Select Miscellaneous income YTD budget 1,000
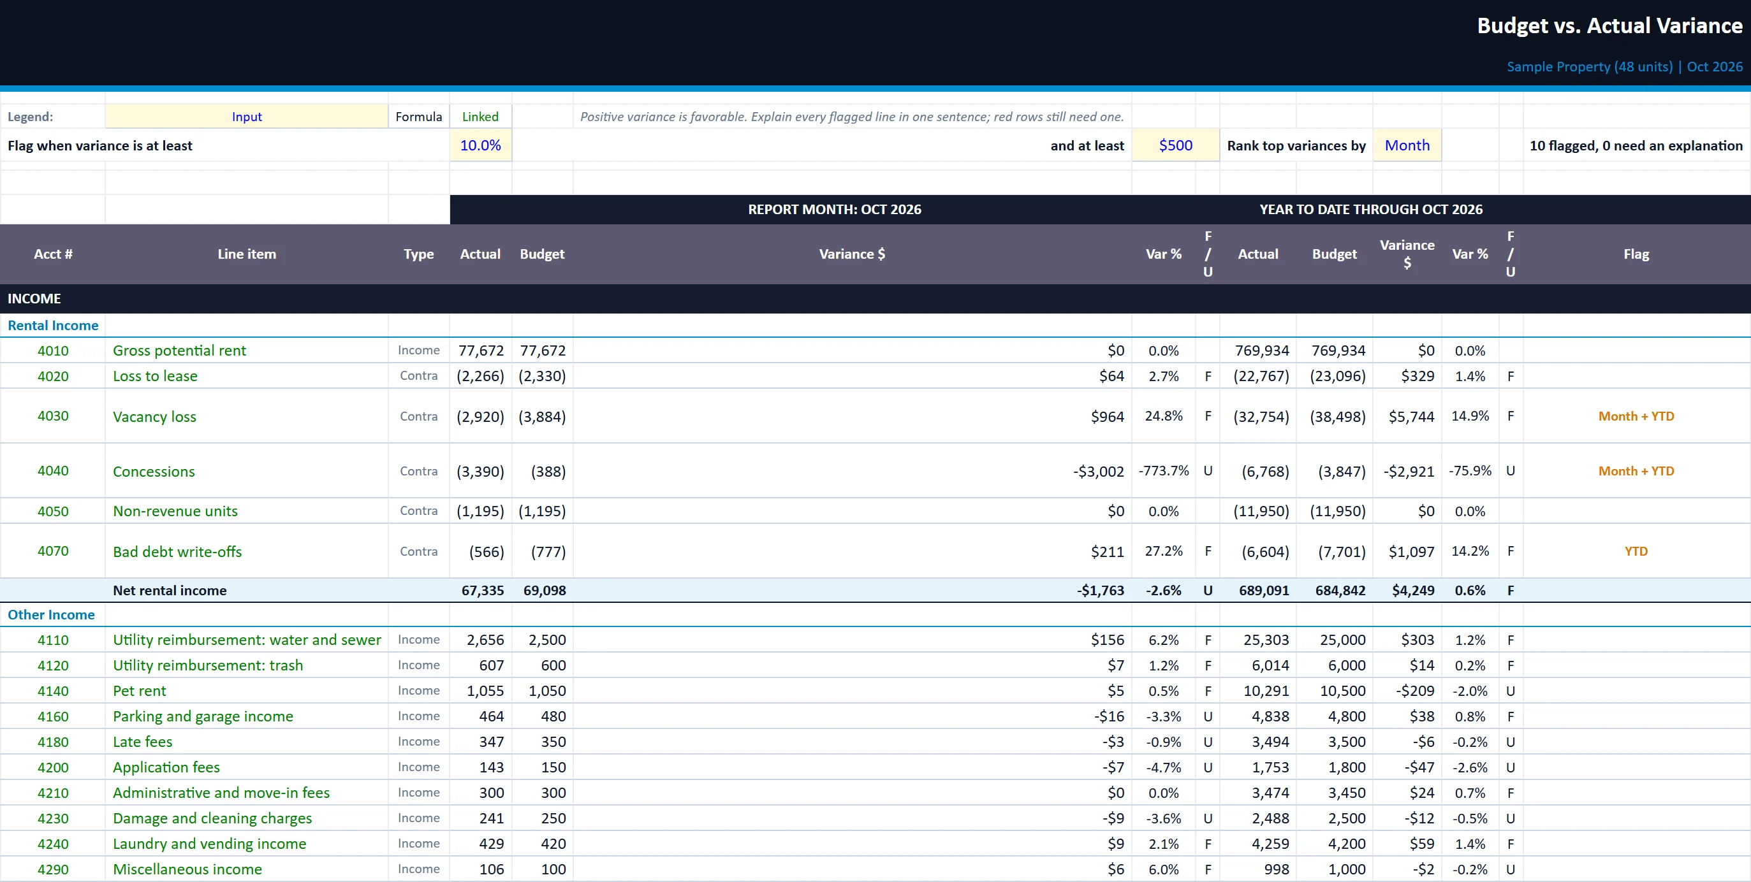 (1333, 869)
